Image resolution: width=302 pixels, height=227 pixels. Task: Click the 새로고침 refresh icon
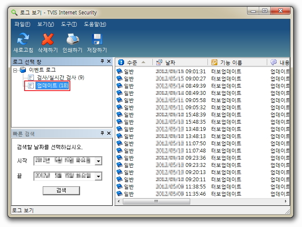pyautogui.click(x=23, y=40)
